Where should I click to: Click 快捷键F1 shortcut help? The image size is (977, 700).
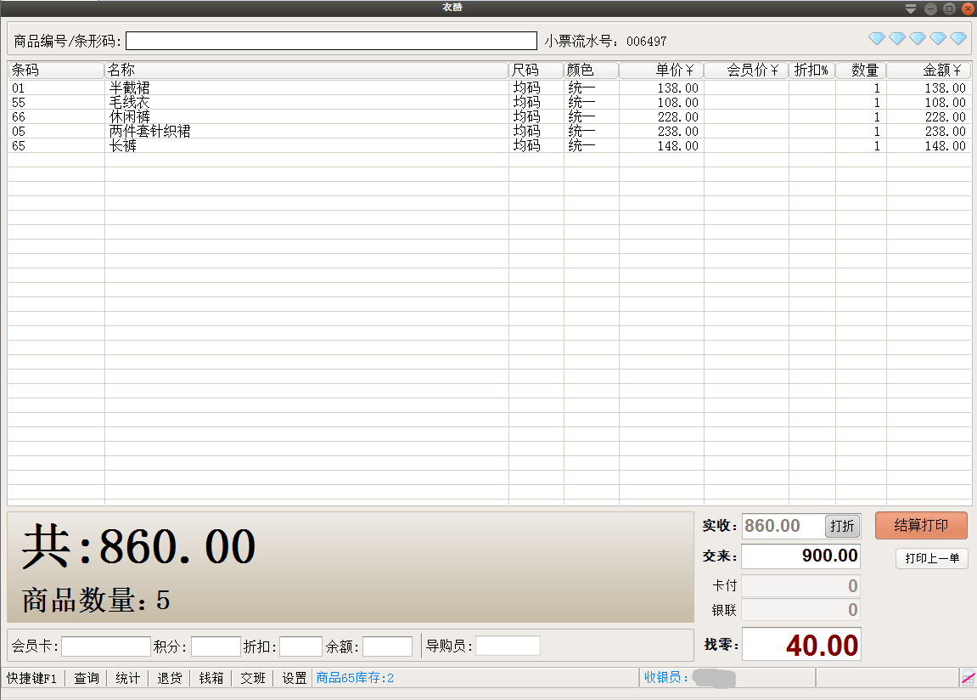coord(32,678)
